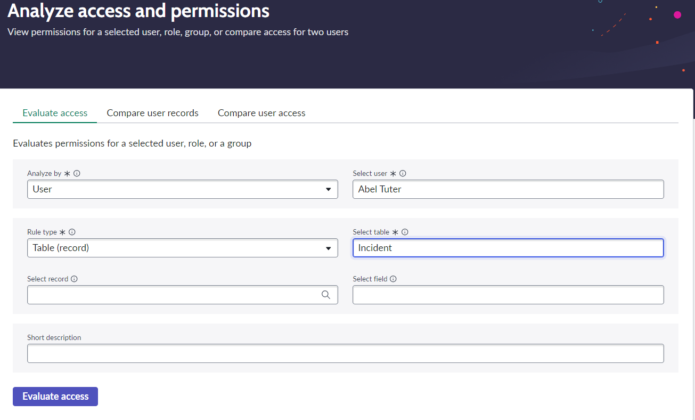Screen dimensions: 695x420
Task: Focus the Short description text box
Action: pyautogui.click(x=345, y=353)
